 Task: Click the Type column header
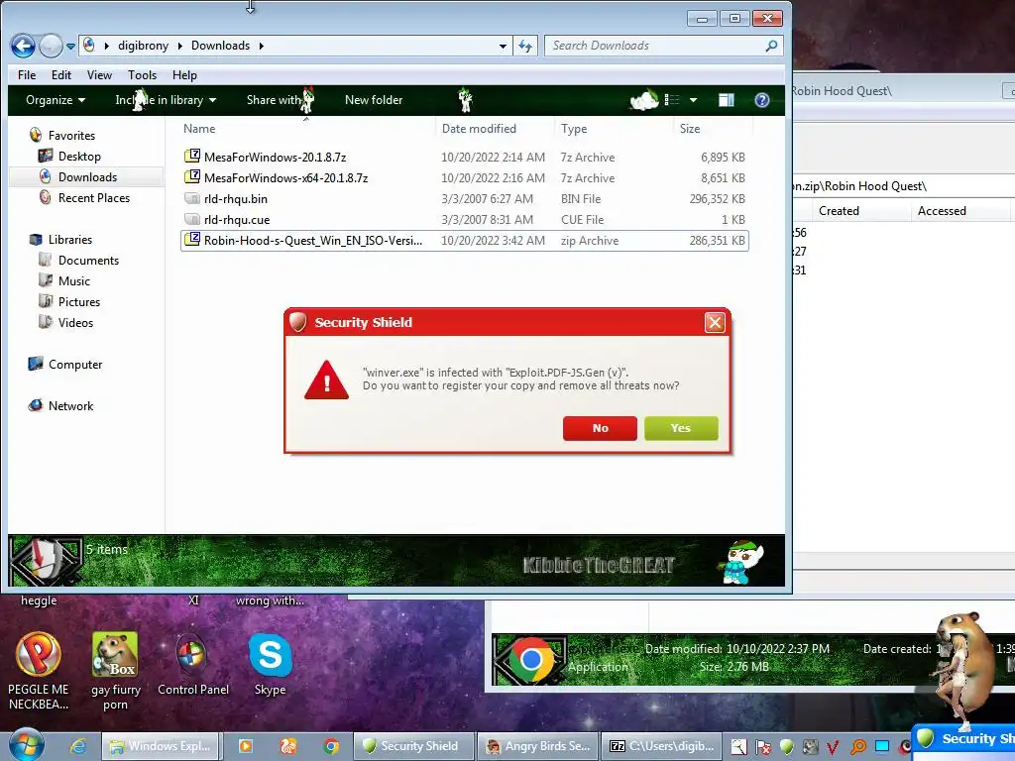click(x=574, y=128)
